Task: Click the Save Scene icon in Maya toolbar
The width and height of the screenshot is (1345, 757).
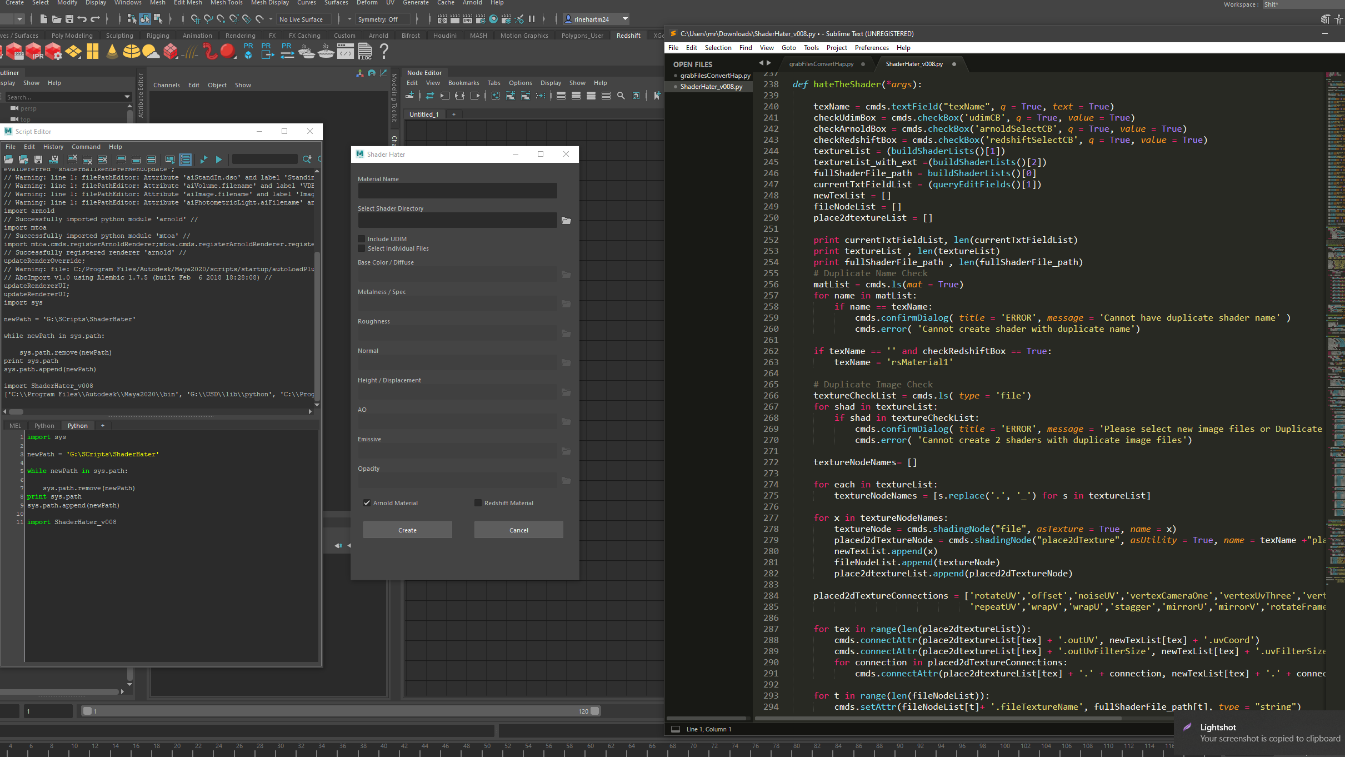Action: tap(69, 19)
